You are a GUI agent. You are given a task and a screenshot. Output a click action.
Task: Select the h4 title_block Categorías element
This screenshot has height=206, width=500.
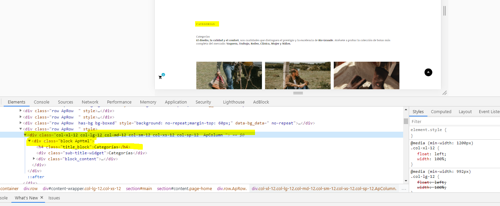tap(83, 147)
